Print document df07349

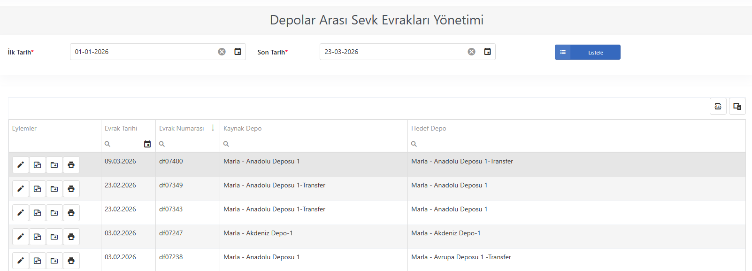pos(71,189)
